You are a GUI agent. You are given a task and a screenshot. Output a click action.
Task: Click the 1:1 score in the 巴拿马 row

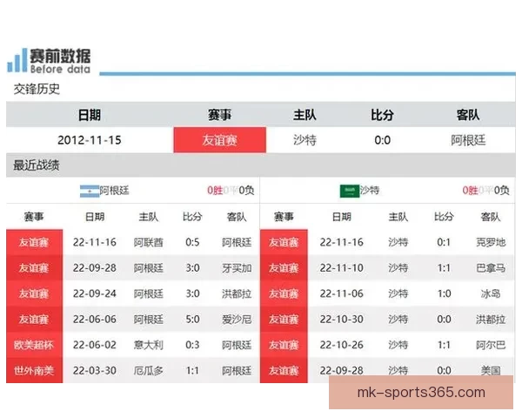pos(444,268)
